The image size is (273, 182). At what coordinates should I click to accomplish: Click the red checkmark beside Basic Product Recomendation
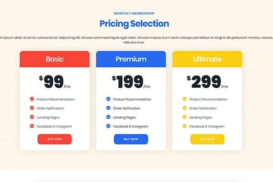[32, 99]
